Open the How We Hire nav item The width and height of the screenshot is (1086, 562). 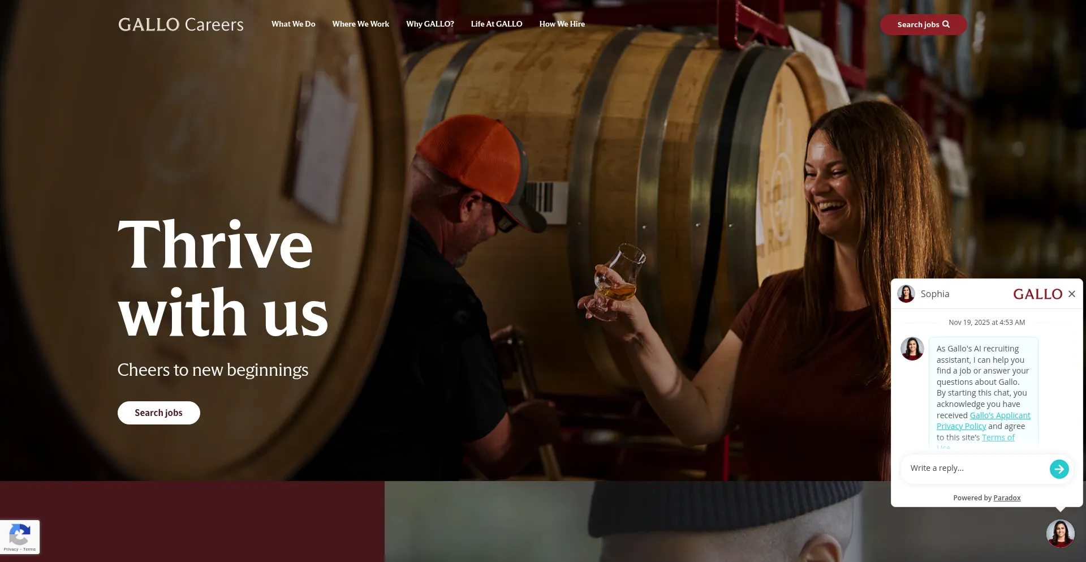[562, 24]
